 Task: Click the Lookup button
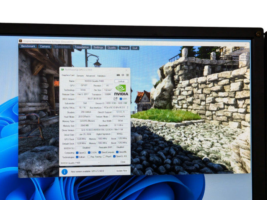click(121, 81)
